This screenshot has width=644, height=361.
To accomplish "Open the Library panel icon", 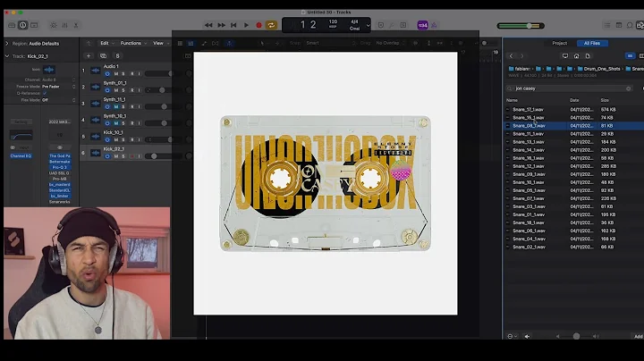I will click(12, 25).
